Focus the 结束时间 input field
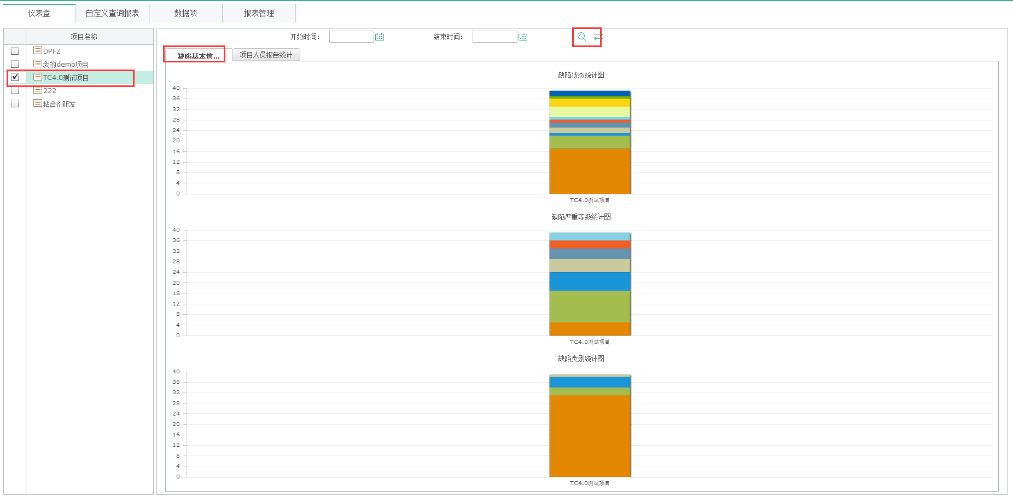1013x496 pixels. coord(494,37)
